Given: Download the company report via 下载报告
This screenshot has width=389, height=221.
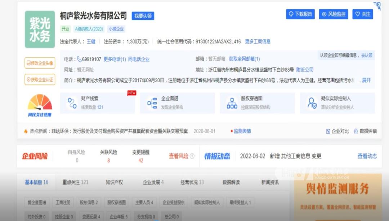Looking at the screenshot, I should point(300,14).
